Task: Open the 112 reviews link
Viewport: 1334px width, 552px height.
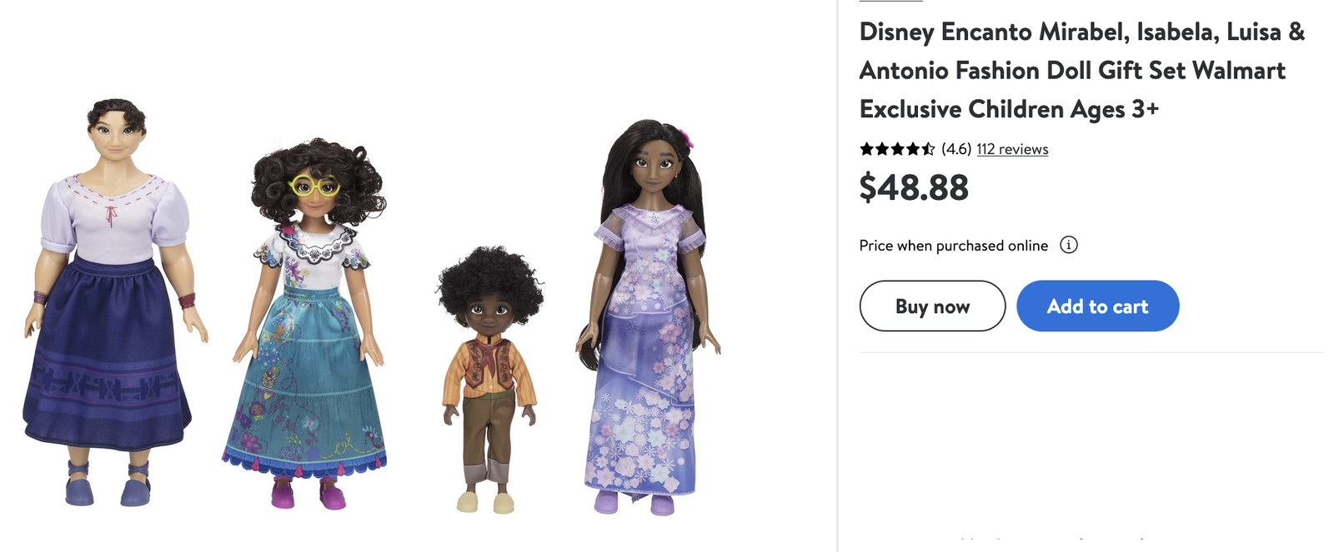Action: [1012, 149]
